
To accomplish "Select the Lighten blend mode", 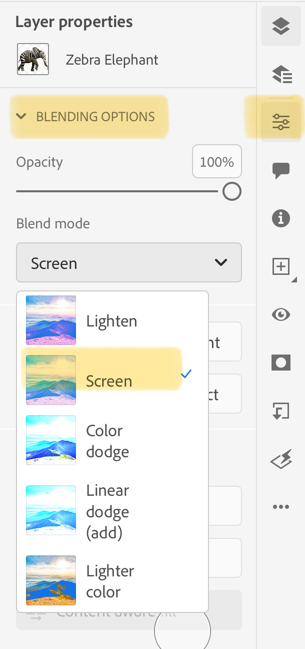I will click(111, 320).
